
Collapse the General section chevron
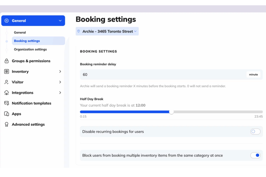60,21
